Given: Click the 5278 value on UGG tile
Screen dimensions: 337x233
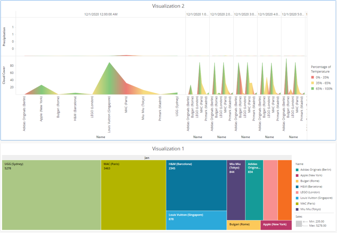Looking at the screenshot, I should (x=8, y=168).
